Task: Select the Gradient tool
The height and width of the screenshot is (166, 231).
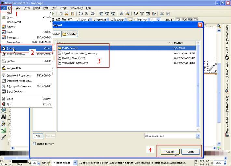Action: pyautogui.click(x=3, y=130)
